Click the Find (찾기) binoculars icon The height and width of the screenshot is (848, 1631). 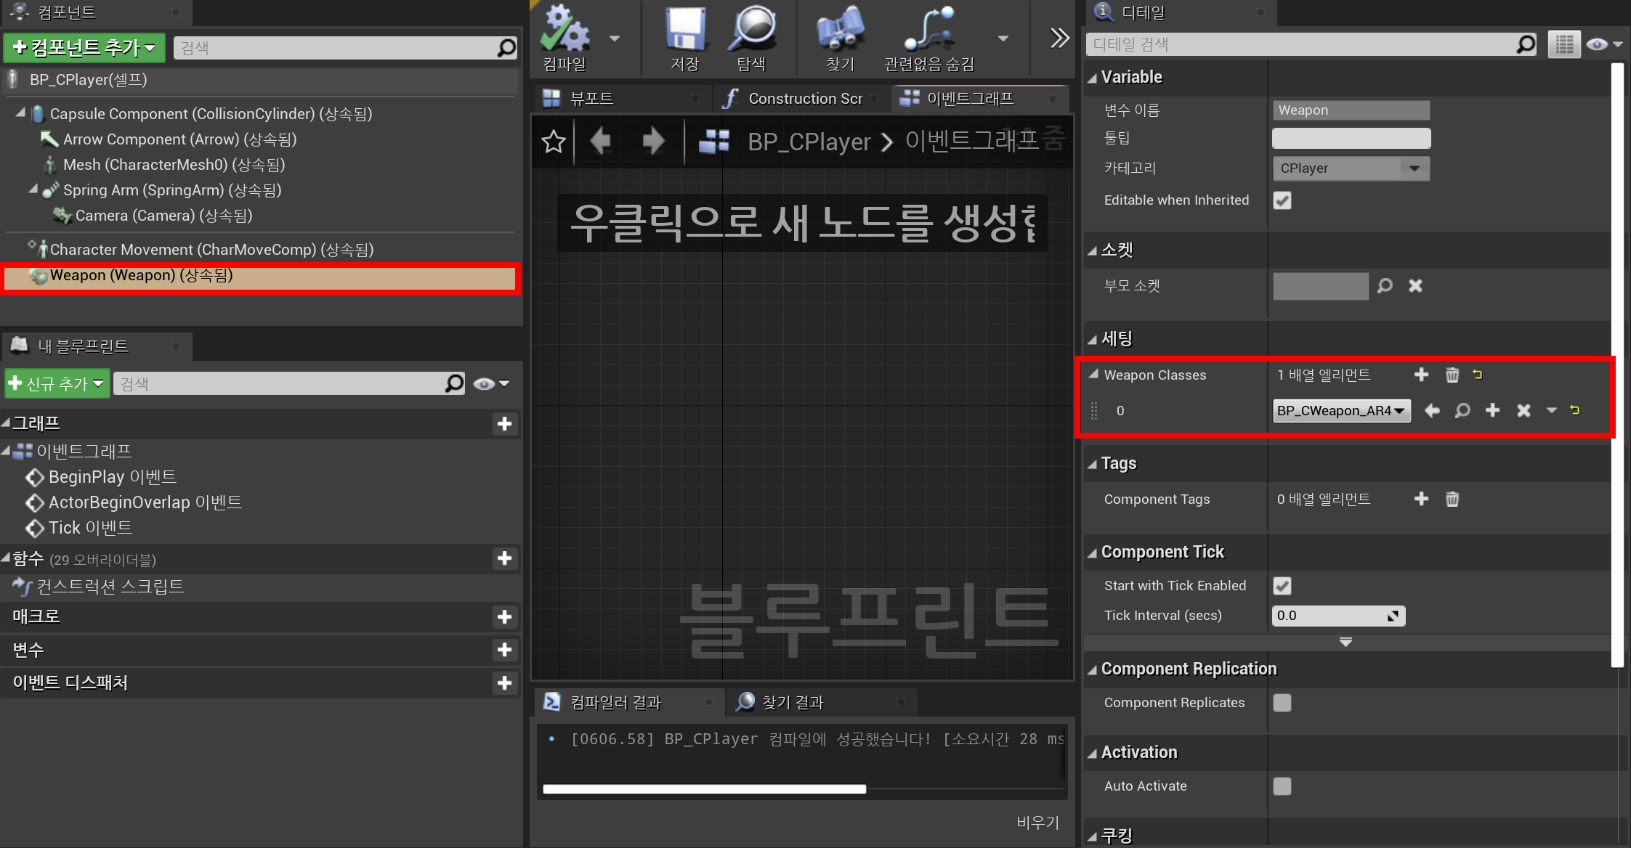coord(840,30)
